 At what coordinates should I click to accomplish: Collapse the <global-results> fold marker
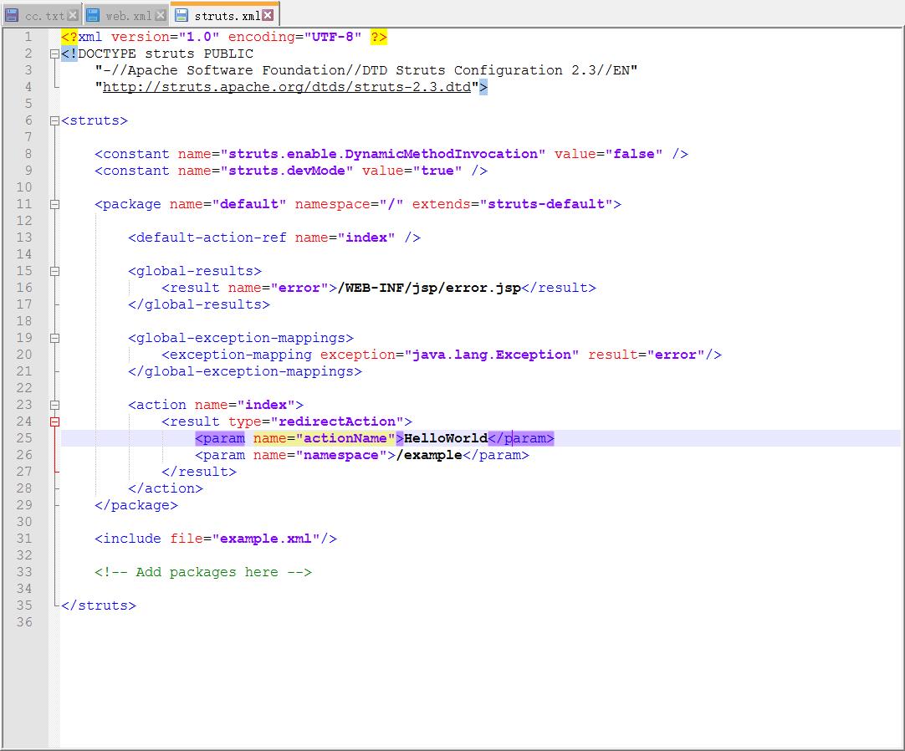(x=55, y=271)
